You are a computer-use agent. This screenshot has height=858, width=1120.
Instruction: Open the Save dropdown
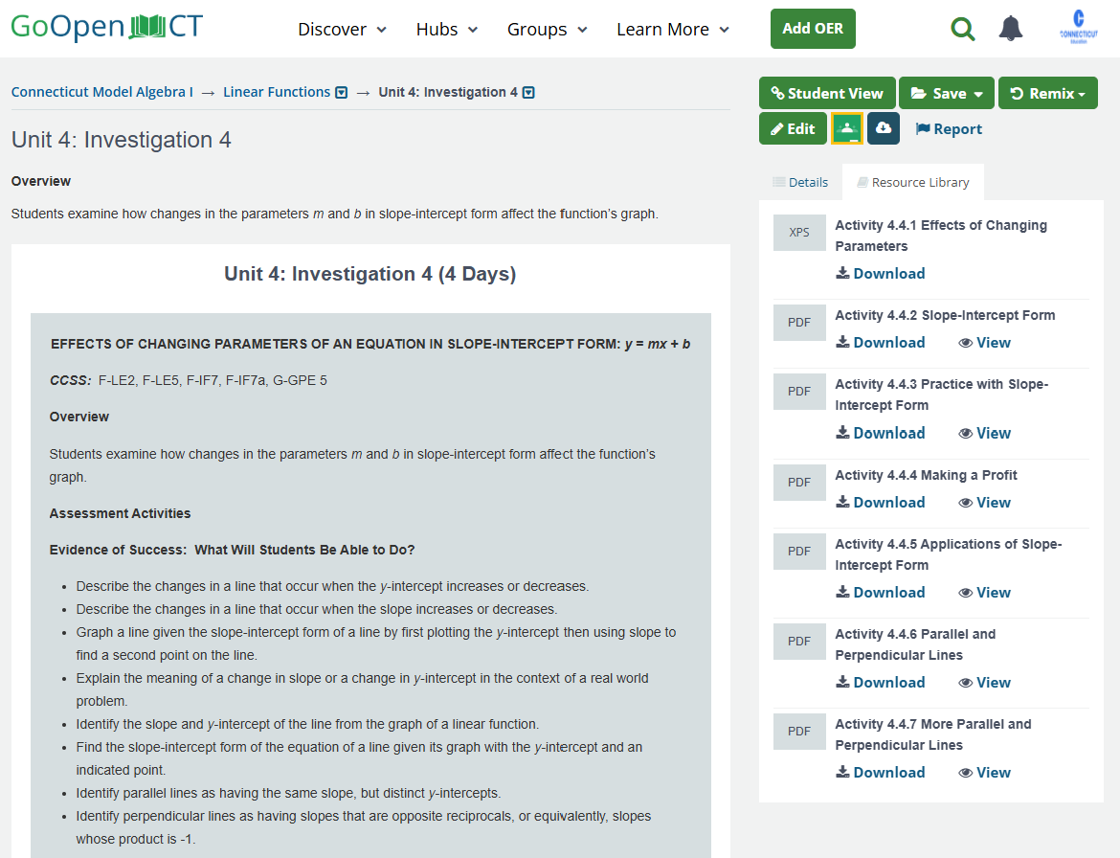[x=947, y=93]
